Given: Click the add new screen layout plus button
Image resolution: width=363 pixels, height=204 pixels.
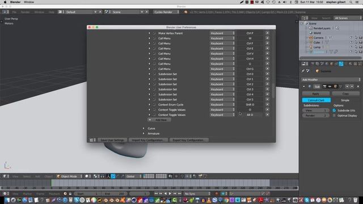Looking at the screenshot, I should (x=95, y=12).
